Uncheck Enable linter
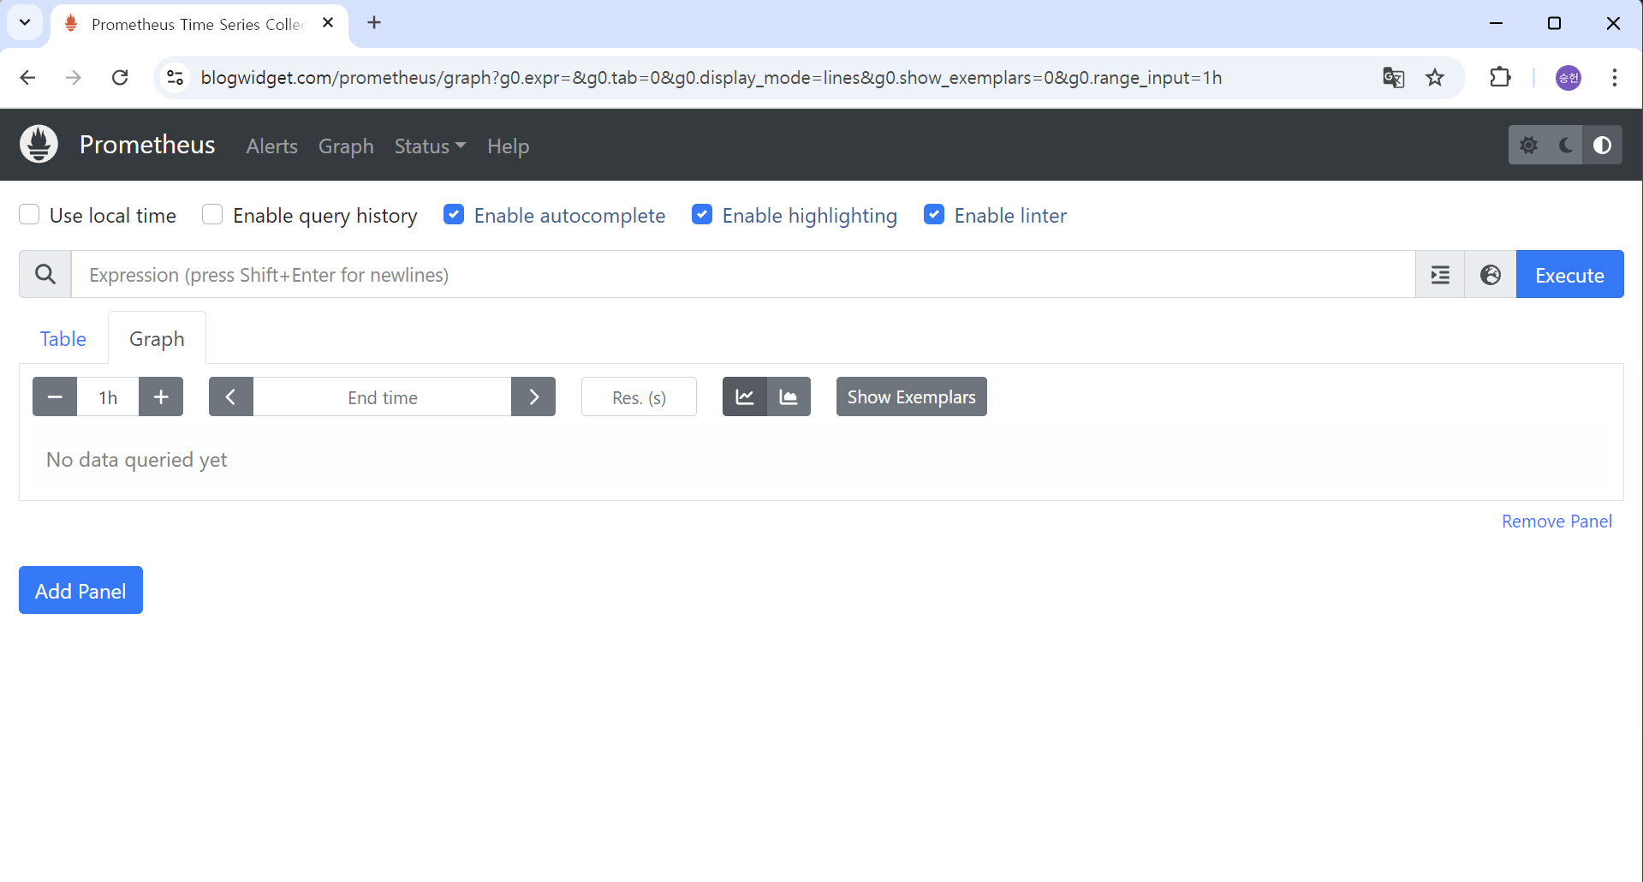 coord(934,214)
